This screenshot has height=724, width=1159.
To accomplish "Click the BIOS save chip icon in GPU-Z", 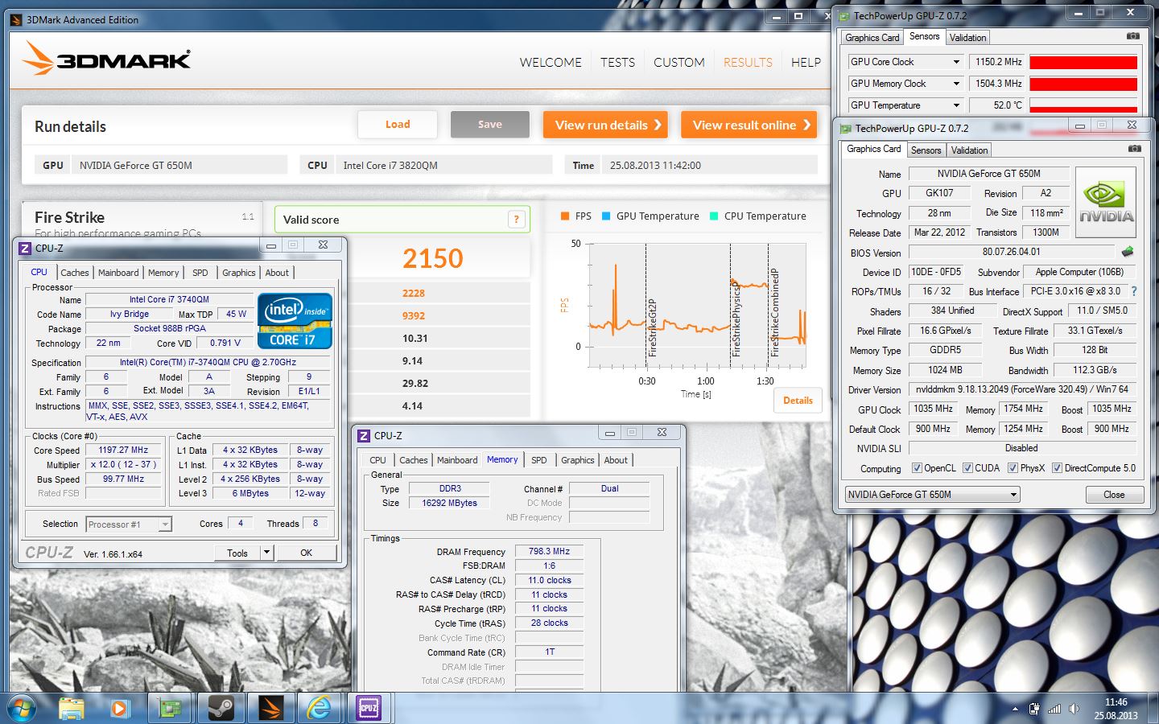I will (1128, 252).
